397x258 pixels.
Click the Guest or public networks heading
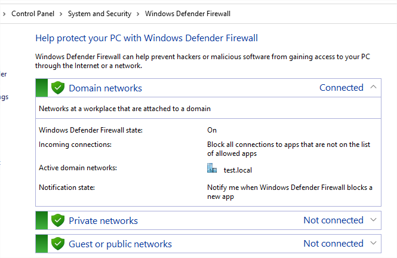point(120,244)
